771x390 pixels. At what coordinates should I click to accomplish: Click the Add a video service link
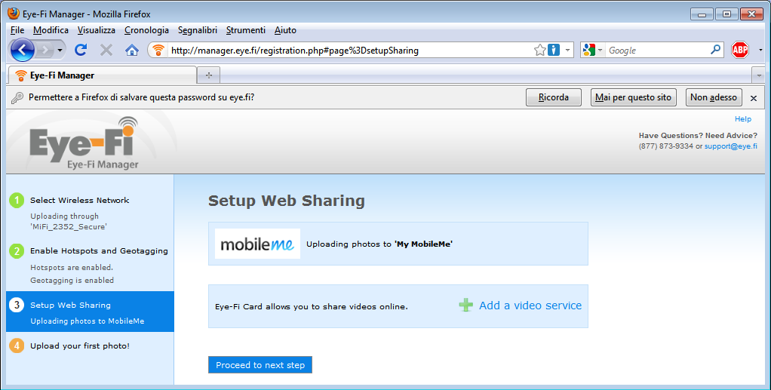click(530, 306)
